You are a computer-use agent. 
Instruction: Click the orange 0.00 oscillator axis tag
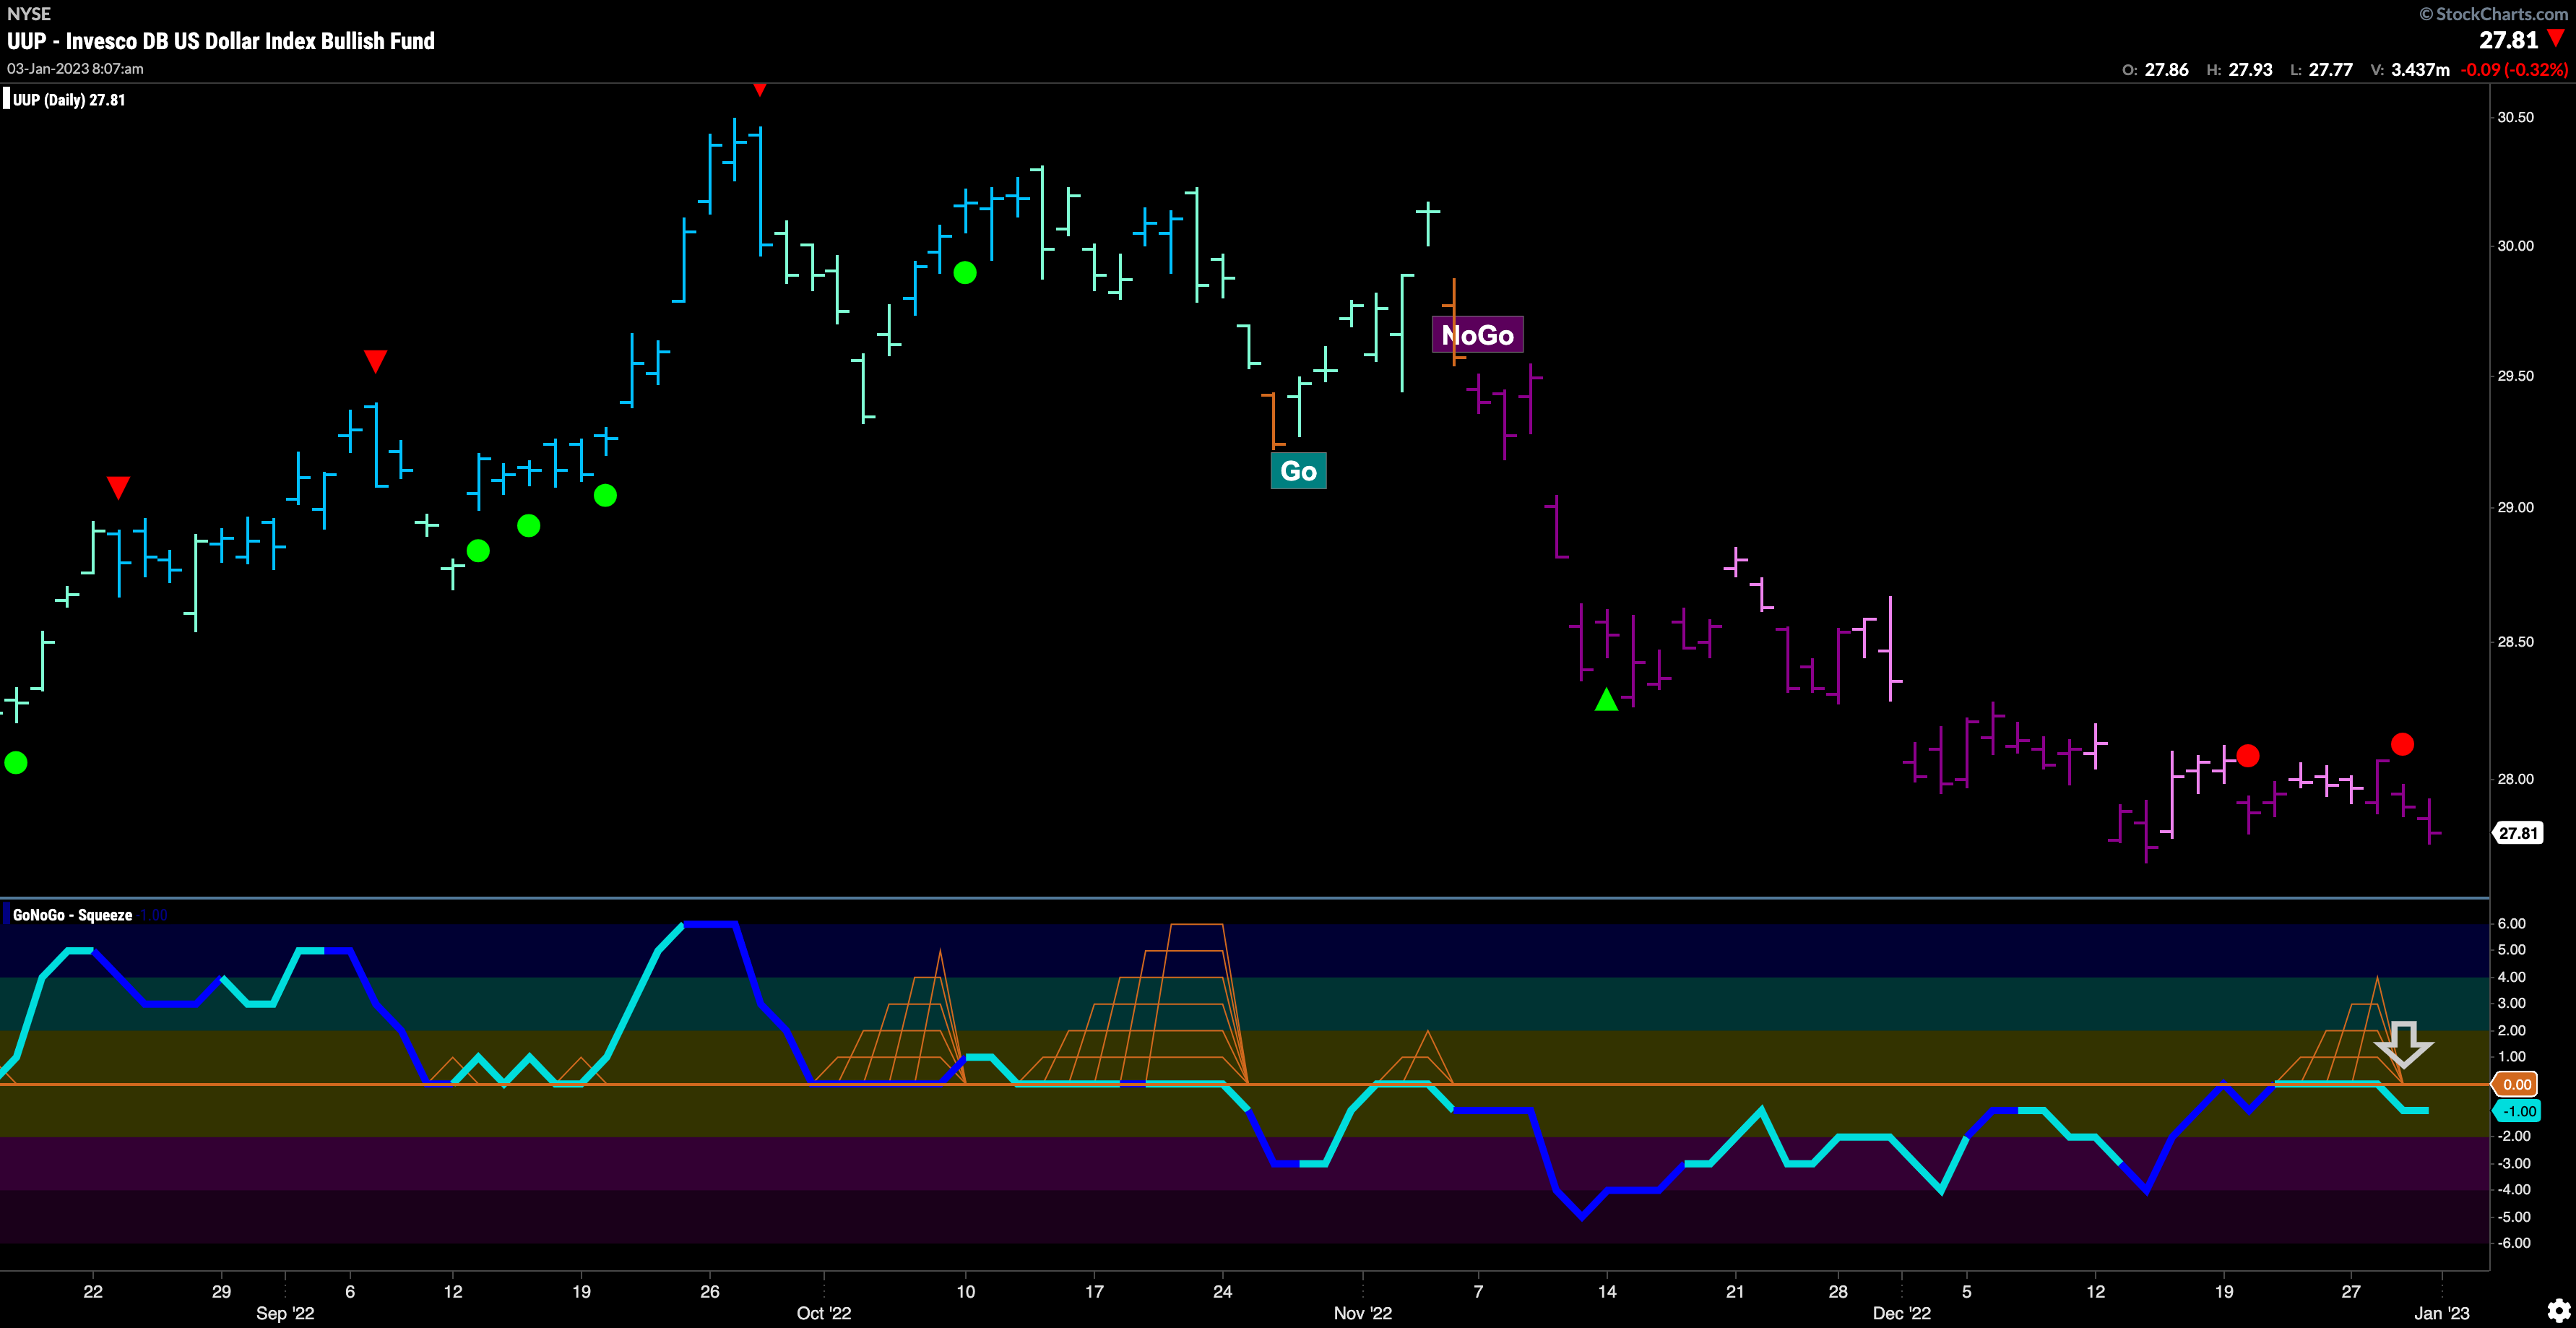point(2516,1084)
